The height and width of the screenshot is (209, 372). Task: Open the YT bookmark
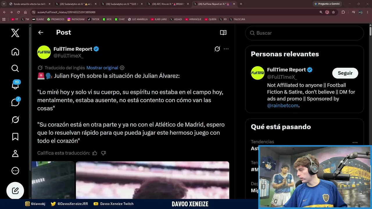click(x=15, y=19)
